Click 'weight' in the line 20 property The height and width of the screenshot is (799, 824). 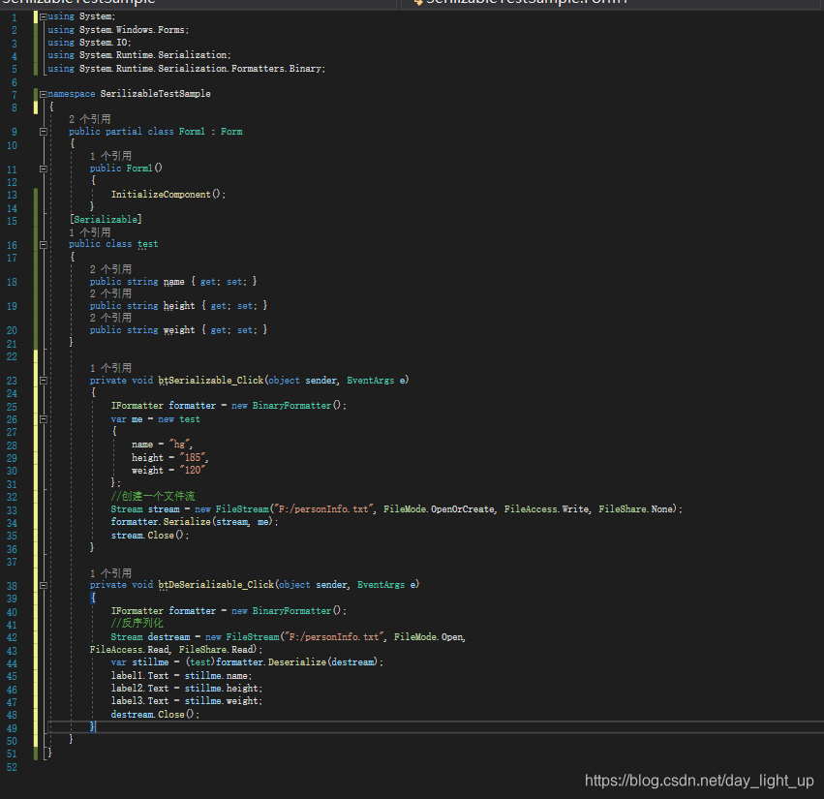pos(179,330)
